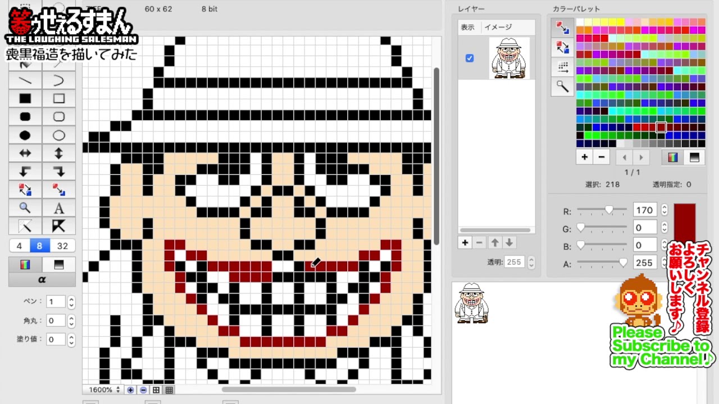Click the layer opacity field showing 255
Screen dimensions: 719x404
(515, 262)
